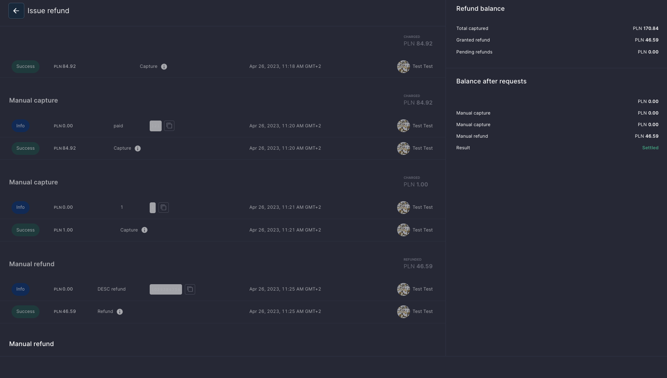This screenshot has height=378, width=667.
Task: Click the Success badge on the Refund transaction
Action: 25,311
